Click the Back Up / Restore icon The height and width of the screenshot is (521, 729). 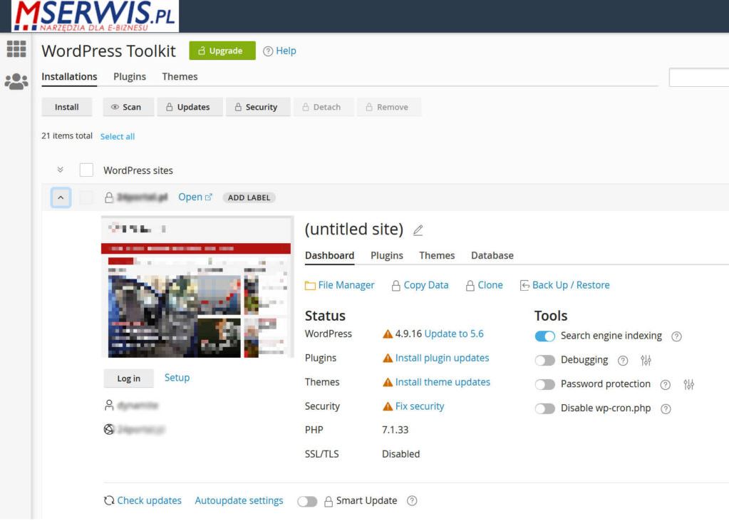click(524, 285)
